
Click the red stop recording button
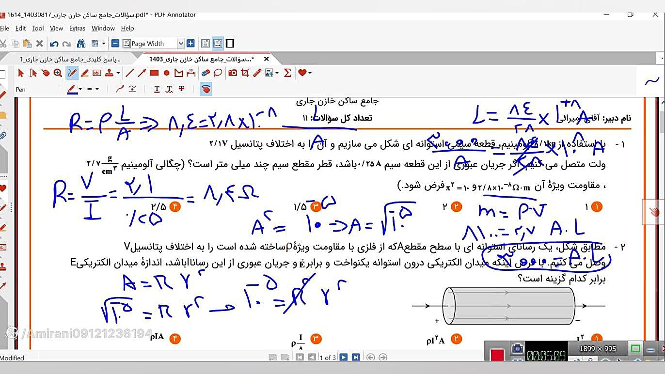tap(497, 355)
